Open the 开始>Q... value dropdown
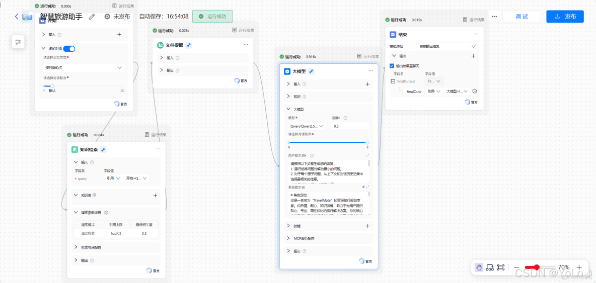 coord(137,178)
